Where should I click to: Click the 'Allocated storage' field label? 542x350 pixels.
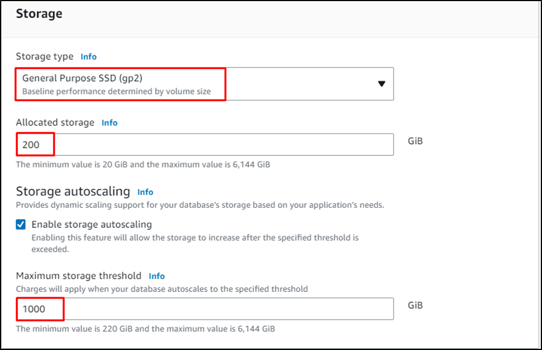(55, 123)
